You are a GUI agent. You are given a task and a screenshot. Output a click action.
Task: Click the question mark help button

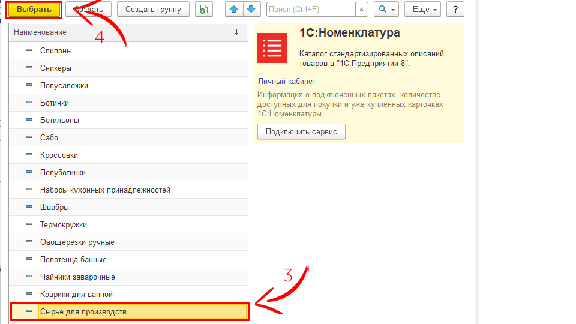[x=455, y=10]
